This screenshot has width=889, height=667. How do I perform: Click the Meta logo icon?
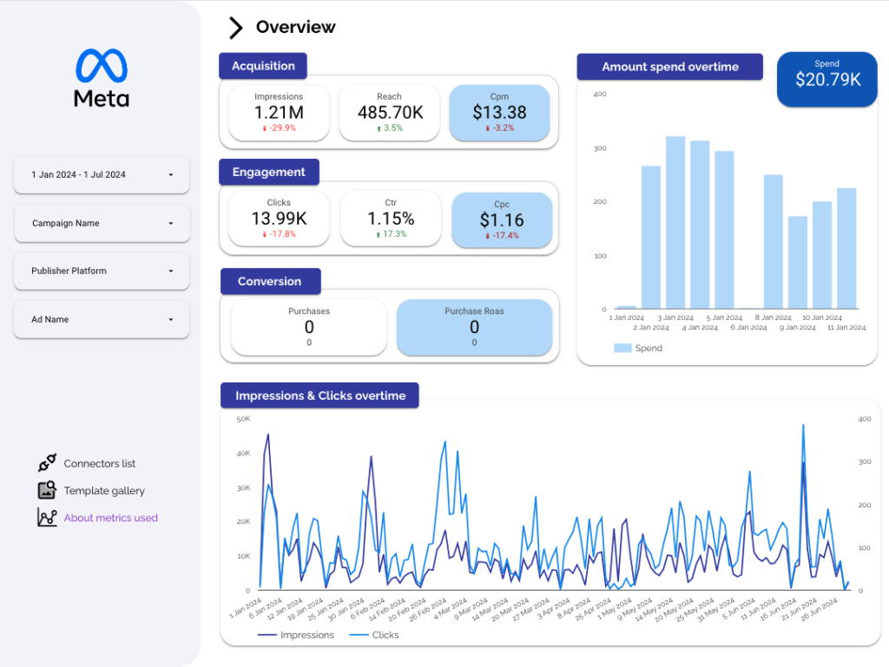102,66
